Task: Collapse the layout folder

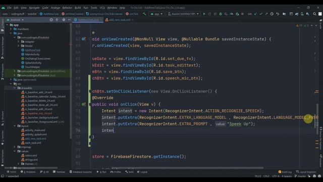Action: 15,126
